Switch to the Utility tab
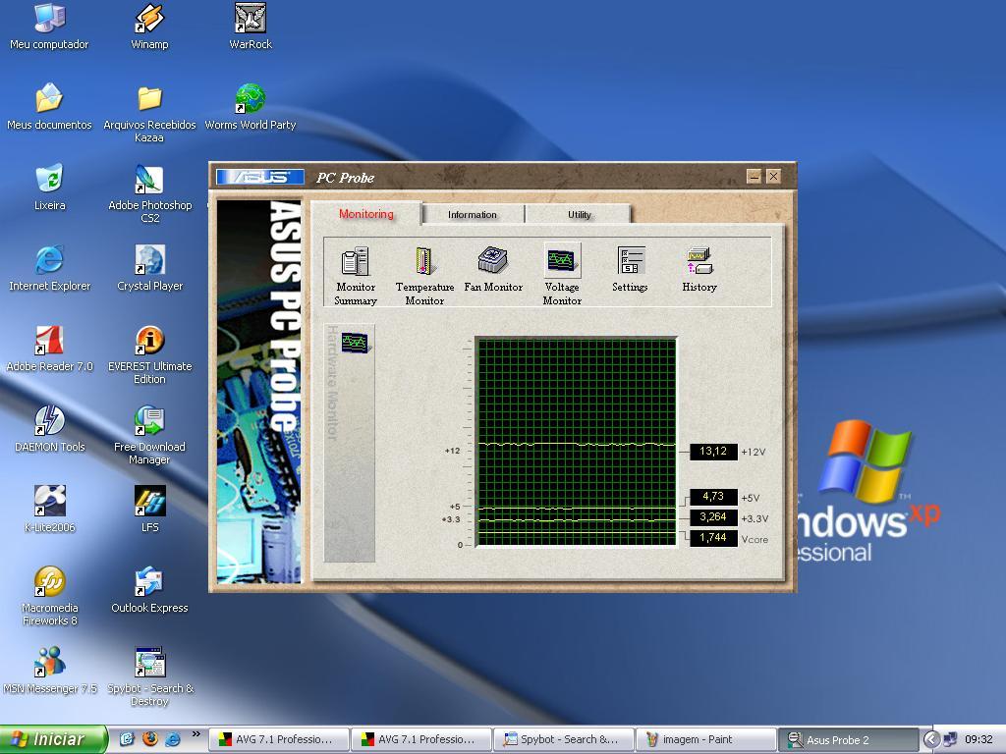This screenshot has width=1006, height=754. [579, 214]
